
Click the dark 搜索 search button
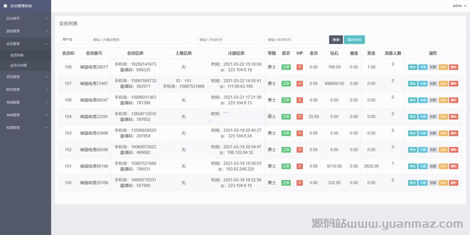click(x=336, y=40)
